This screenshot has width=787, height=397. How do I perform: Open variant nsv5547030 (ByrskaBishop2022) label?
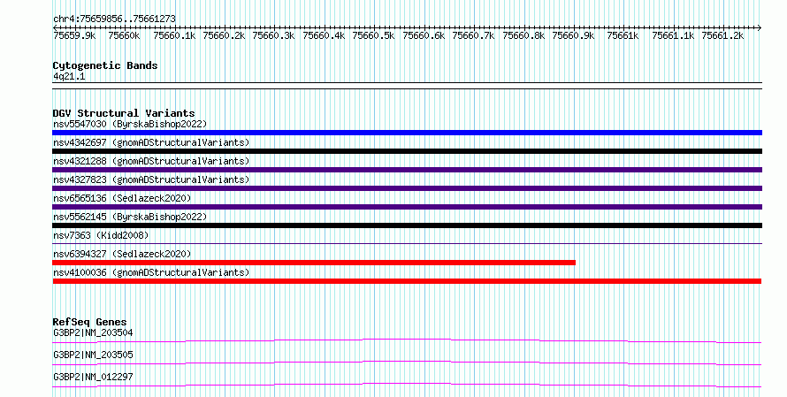pos(130,124)
